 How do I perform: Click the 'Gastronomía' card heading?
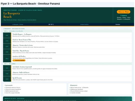pos(9,85)
